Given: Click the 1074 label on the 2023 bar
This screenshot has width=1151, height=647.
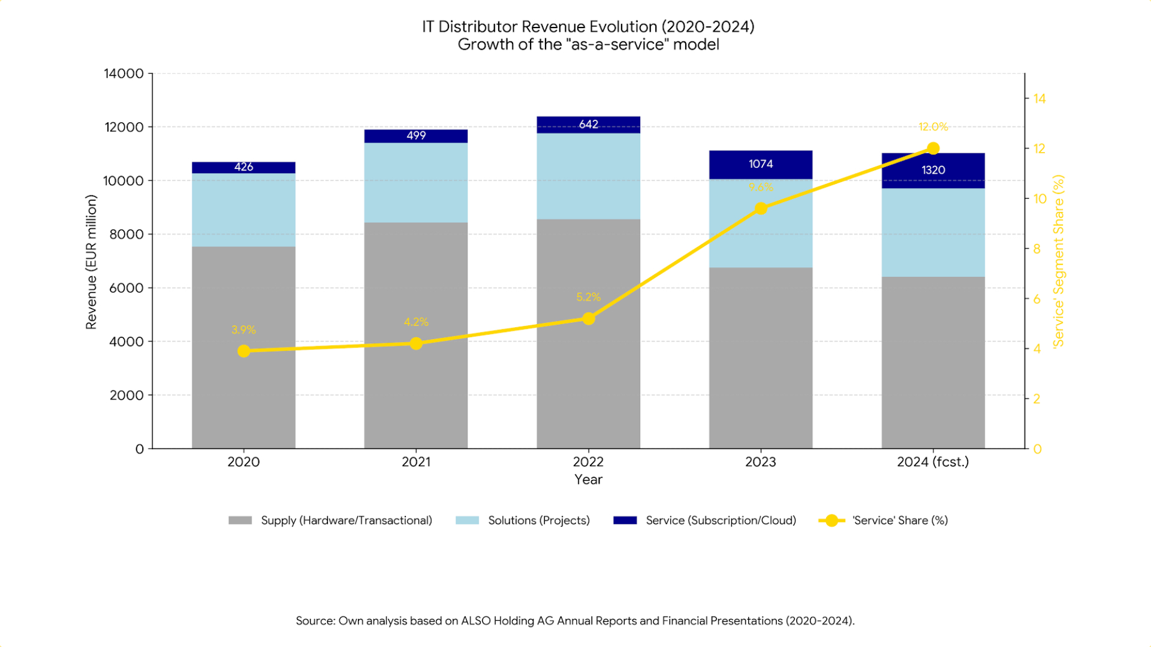Looking at the screenshot, I should 760,164.
